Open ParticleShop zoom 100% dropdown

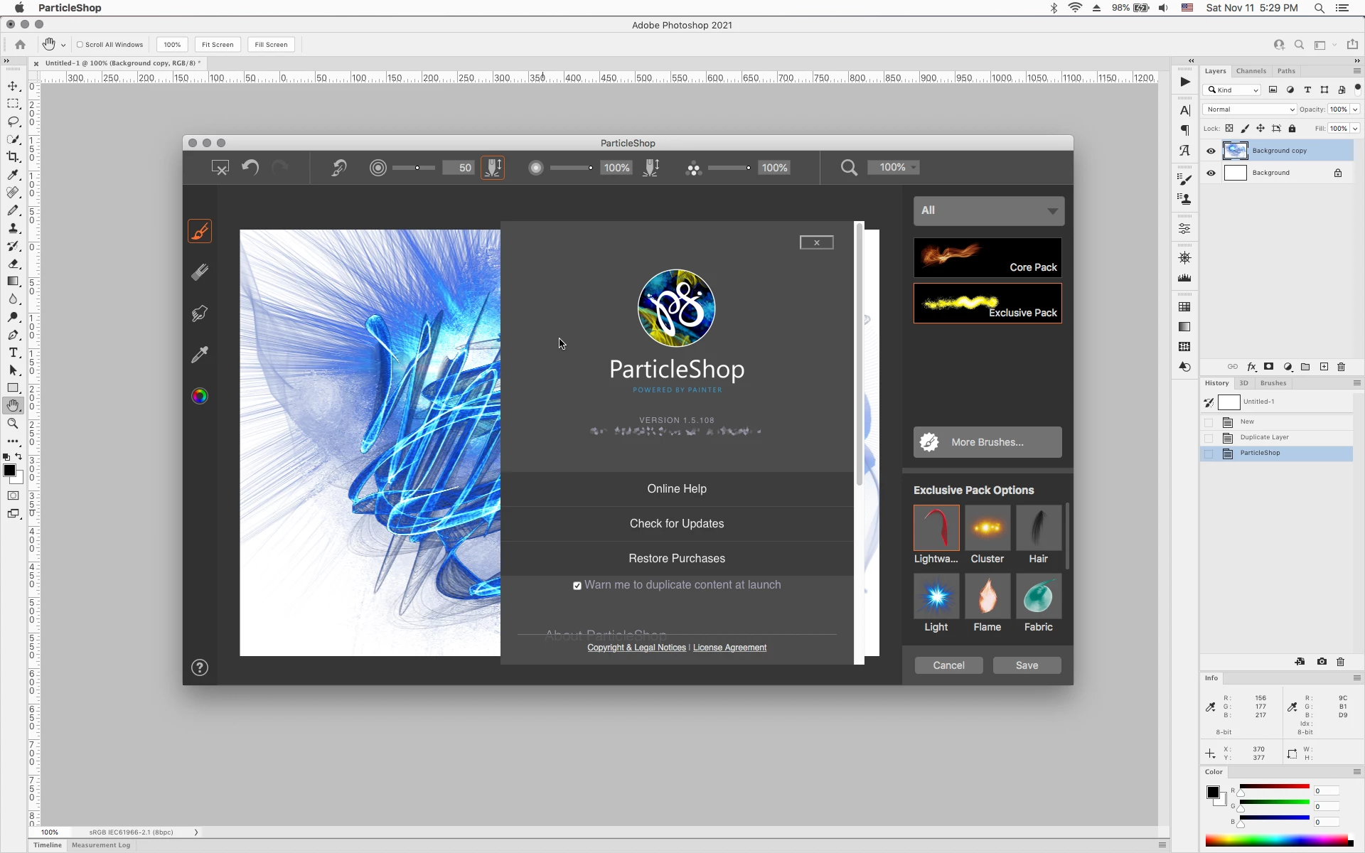894,168
